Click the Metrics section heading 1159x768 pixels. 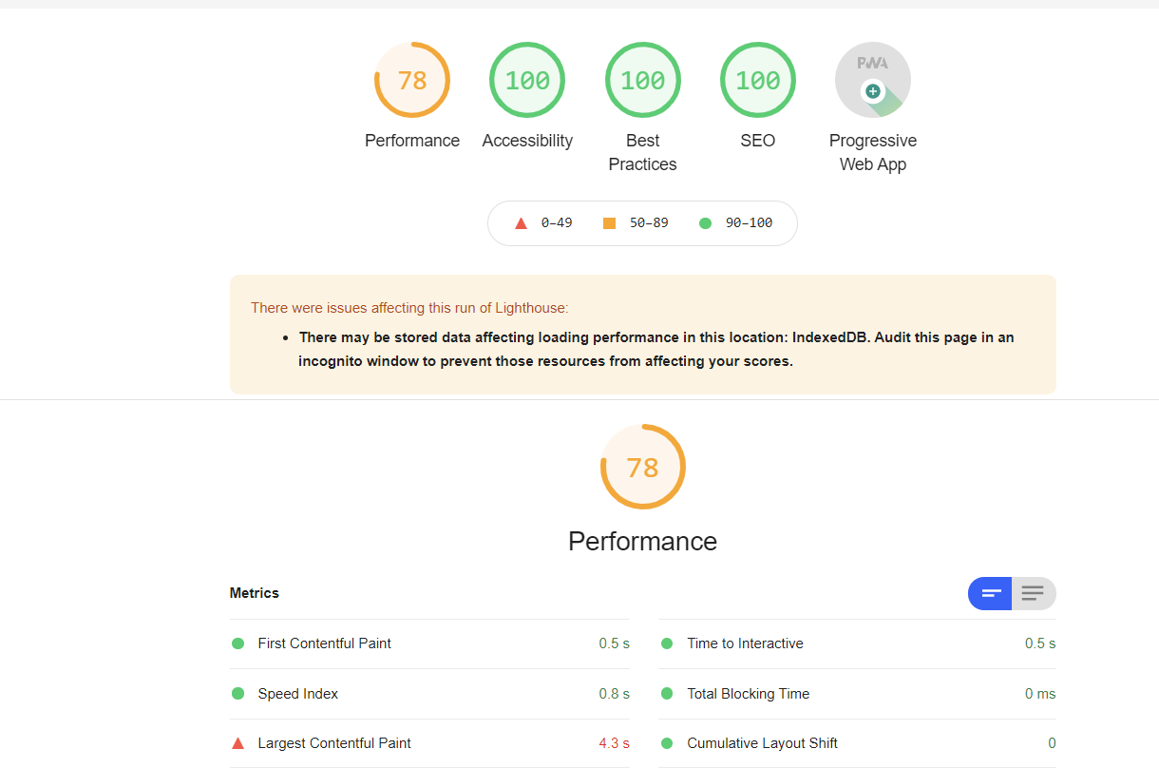pos(255,593)
